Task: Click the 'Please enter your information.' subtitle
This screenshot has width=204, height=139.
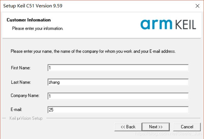Action: tap(38, 28)
